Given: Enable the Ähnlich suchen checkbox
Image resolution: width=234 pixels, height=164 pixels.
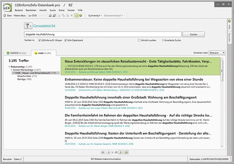Looking at the screenshot, I should pos(139,40).
